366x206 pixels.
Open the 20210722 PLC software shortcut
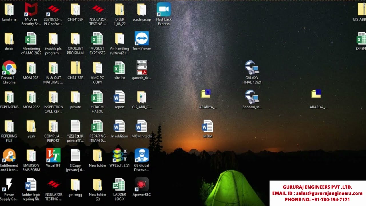coord(53,14)
